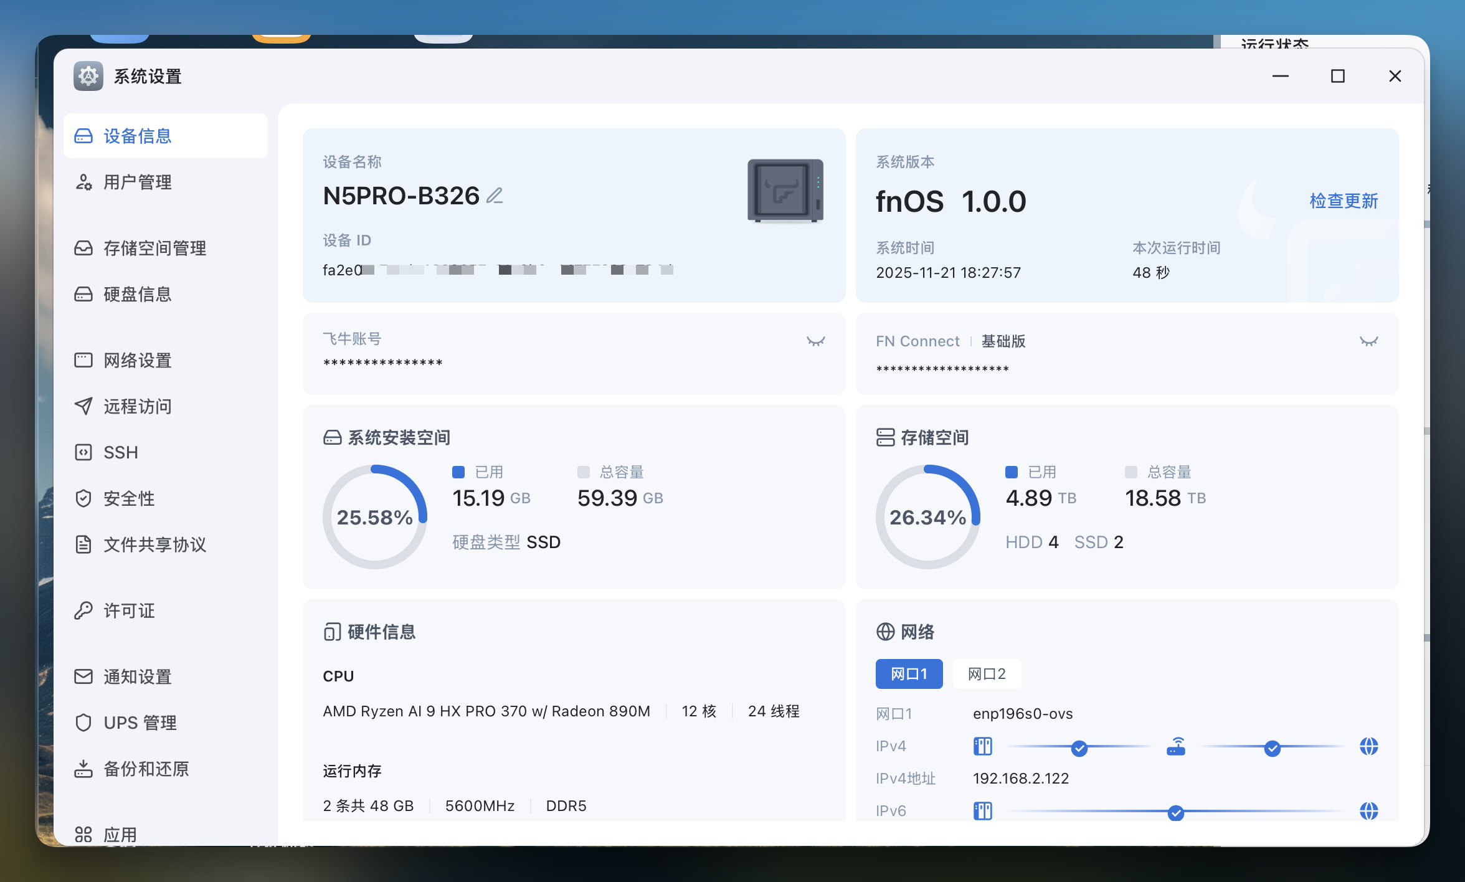Image resolution: width=1465 pixels, height=882 pixels.
Task: Click the SSH terminal icon
Action: click(83, 452)
